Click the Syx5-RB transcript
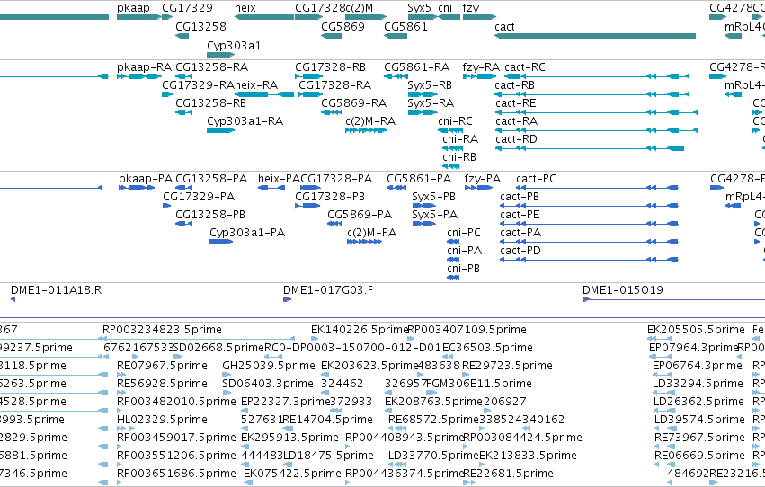Viewport: 765px width, 487px height. pyautogui.click(x=423, y=94)
